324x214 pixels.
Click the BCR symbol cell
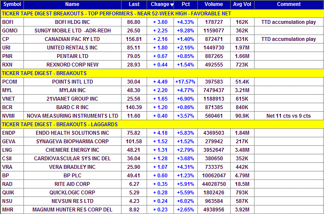pos(12,107)
